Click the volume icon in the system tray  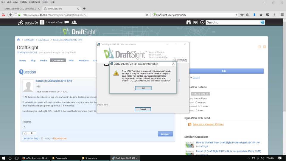pyautogui.click(x=262, y=158)
